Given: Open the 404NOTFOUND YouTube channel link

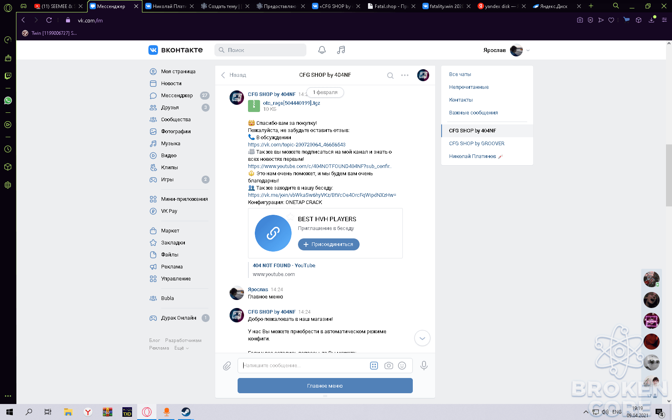Looking at the screenshot, I should (320, 166).
